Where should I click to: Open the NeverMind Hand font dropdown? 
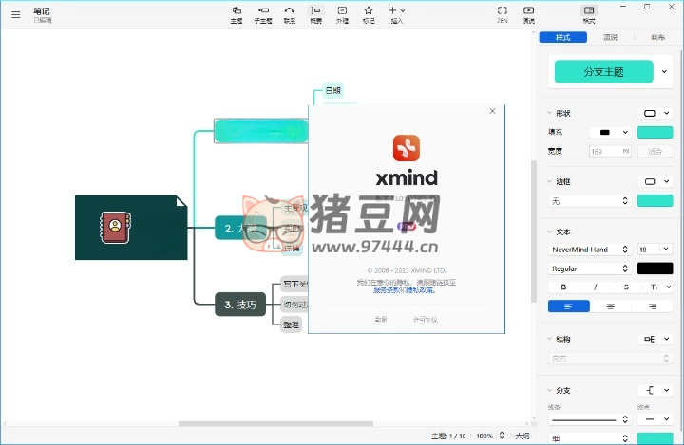coord(590,250)
